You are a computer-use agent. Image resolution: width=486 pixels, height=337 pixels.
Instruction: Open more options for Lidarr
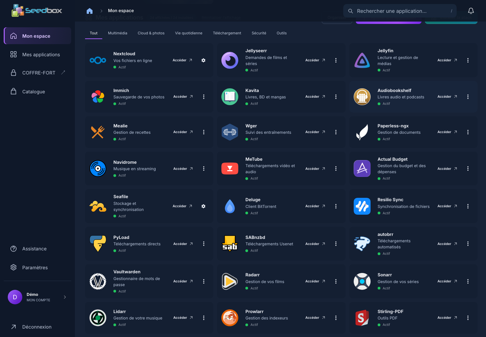(x=204, y=318)
